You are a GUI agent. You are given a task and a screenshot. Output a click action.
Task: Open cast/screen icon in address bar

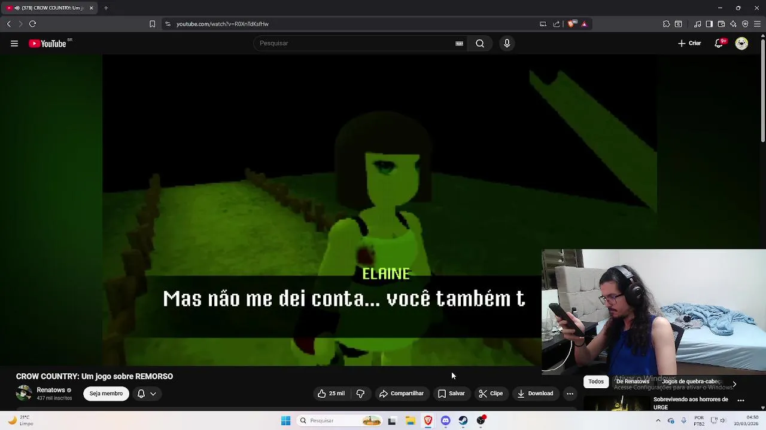pos(543,24)
